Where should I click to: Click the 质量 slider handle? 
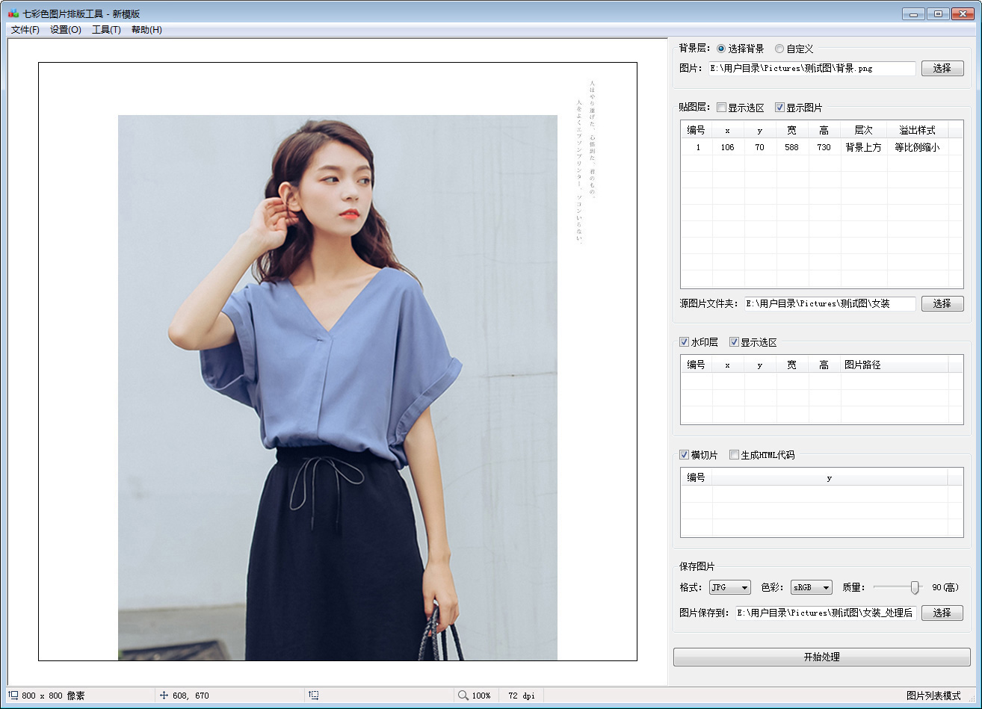click(x=915, y=588)
